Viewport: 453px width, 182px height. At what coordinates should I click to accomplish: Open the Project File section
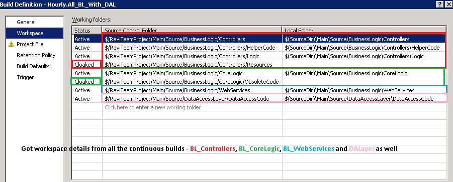click(30, 44)
